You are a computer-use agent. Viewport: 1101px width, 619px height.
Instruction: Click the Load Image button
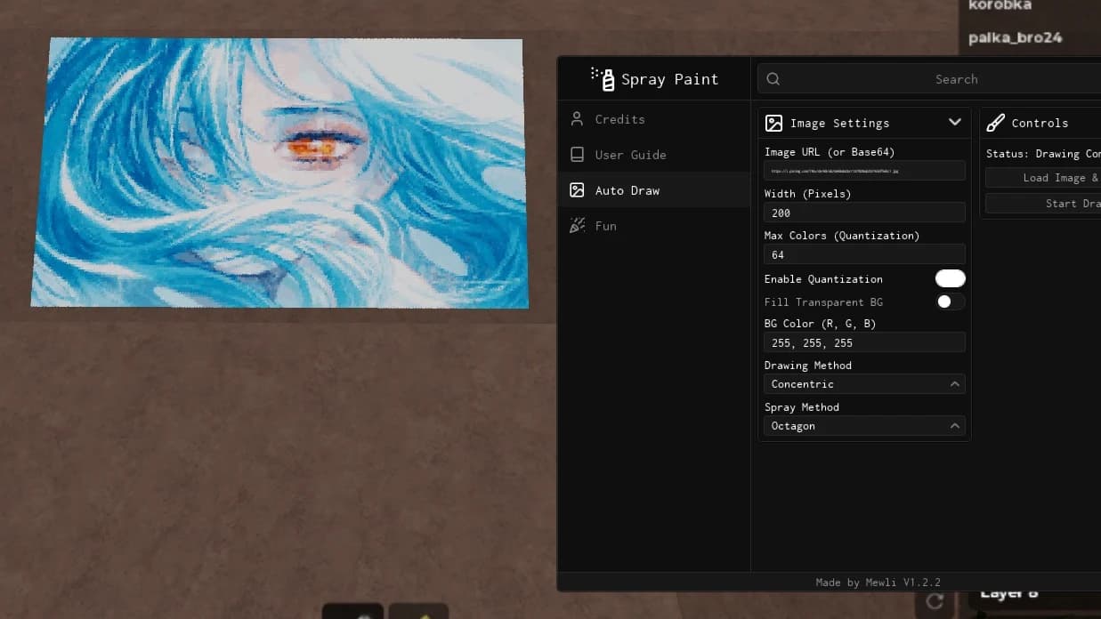1043,178
